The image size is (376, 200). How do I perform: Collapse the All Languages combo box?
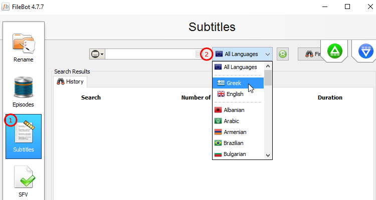click(242, 54)
